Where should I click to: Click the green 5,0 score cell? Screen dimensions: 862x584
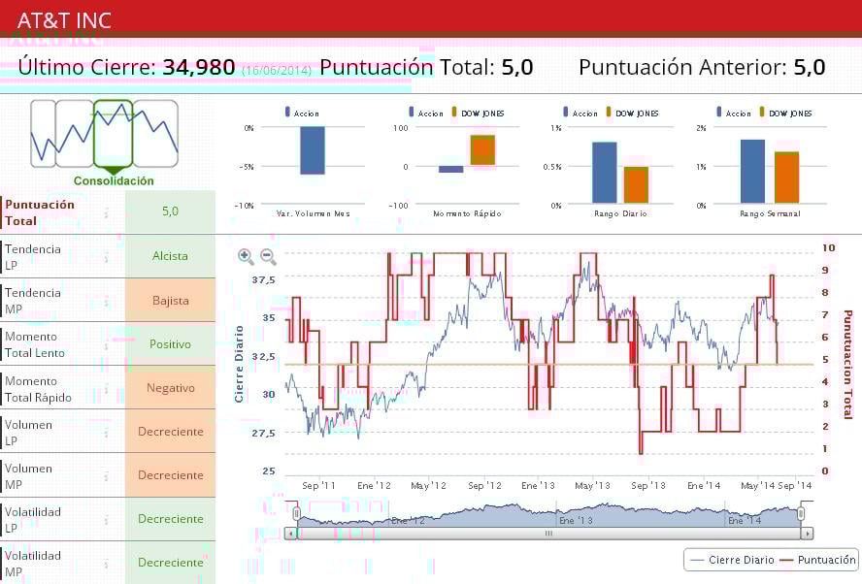pos(171,211)
